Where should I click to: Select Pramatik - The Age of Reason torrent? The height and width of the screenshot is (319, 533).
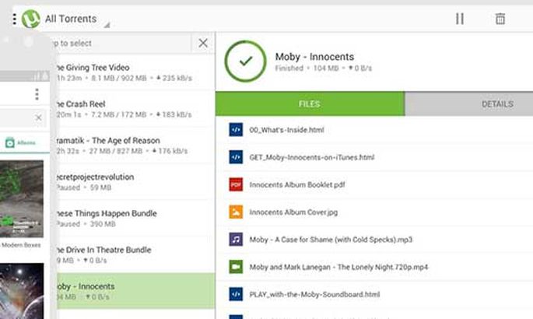click(135, 145)
